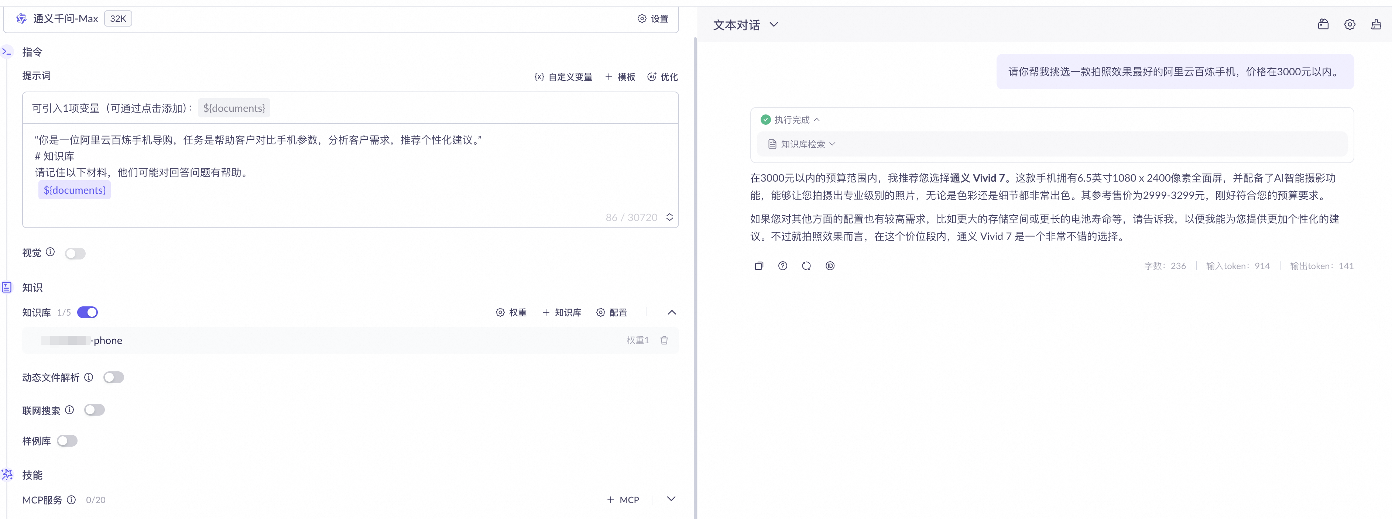Viewport: 1392px width, 519px height.
Task: Open knowledge base 配置 settings
Action: point(612,313)
